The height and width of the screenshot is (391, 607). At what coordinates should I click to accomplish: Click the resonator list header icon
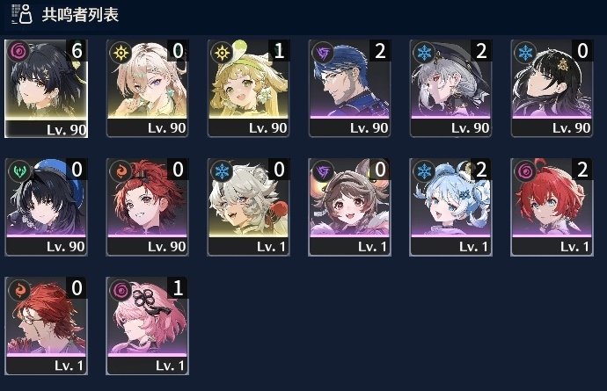[x=22, y=14]
